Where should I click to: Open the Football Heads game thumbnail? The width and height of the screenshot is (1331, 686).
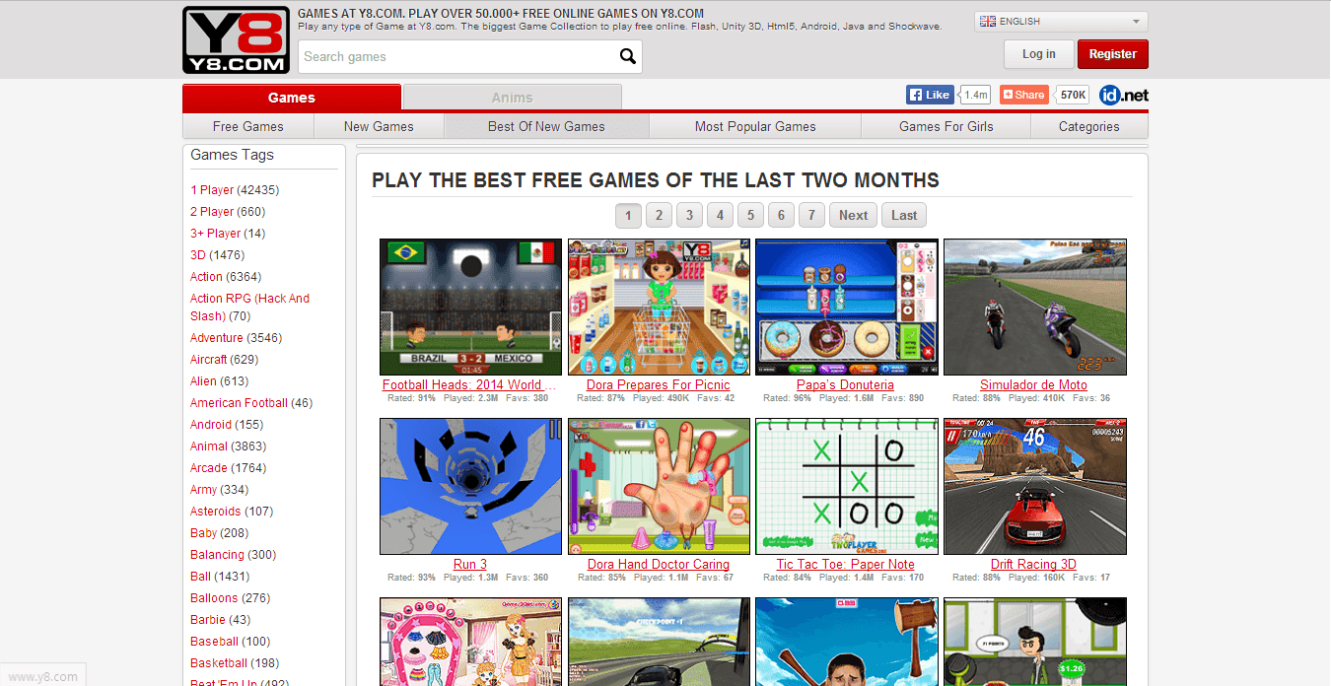point(470,307)
